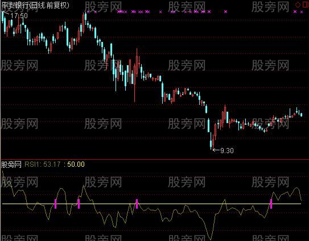Click the 股旁网 indicator name in RSI panel
Screen dimensions: 309x241
point(11,164)
